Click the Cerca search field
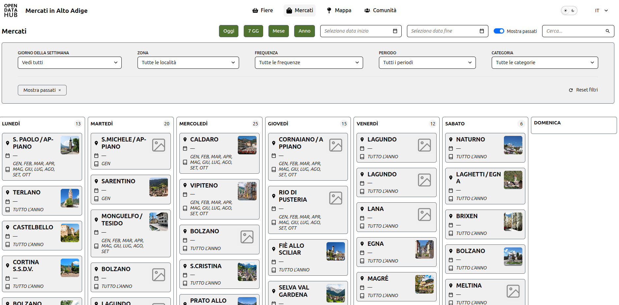Screen dimensions: 619x305 578,31
